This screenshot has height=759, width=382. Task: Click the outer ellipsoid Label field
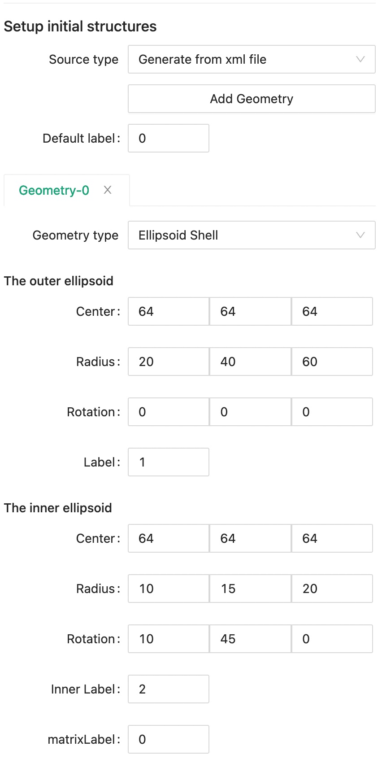coord(169,462)
